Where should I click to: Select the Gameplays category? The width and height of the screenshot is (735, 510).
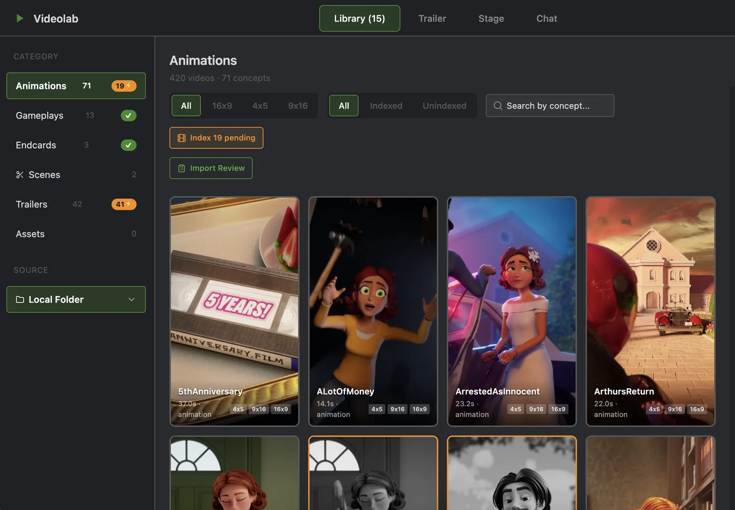tap(76, 115)
